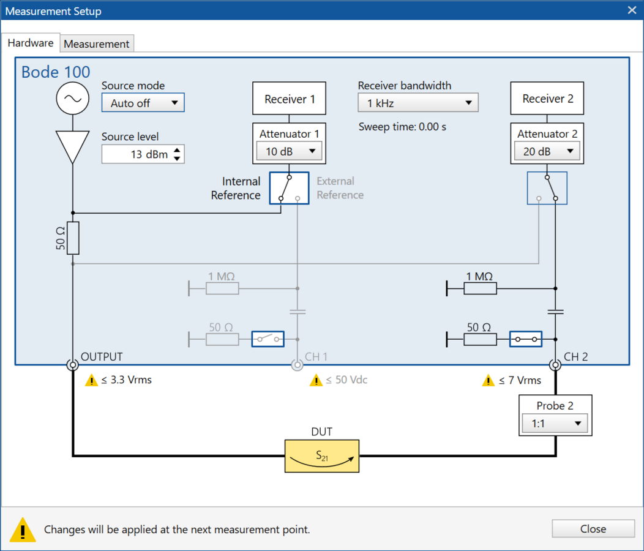Viewport: 644px width, 551px height.
Task: Click the DUT label above yellow block
Action: pos(322,432)
